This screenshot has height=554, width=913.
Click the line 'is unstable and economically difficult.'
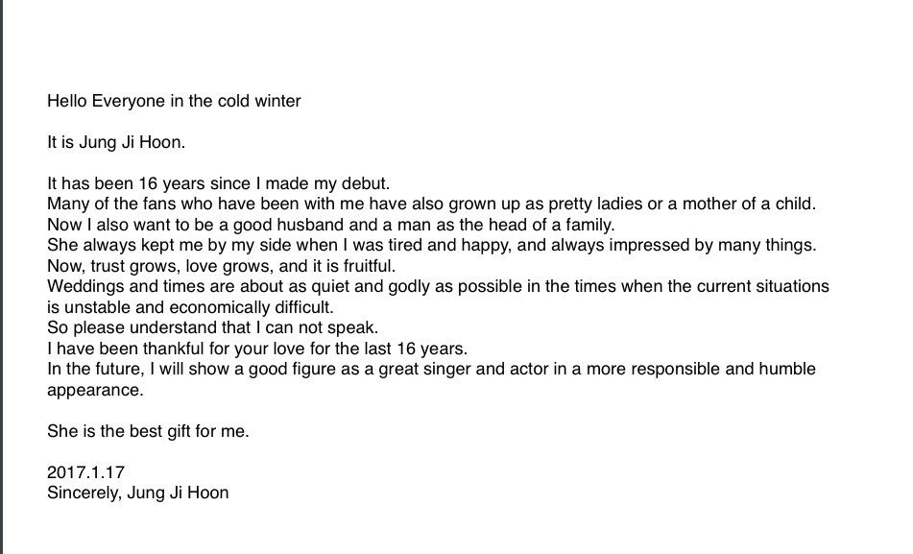(190, 307)
